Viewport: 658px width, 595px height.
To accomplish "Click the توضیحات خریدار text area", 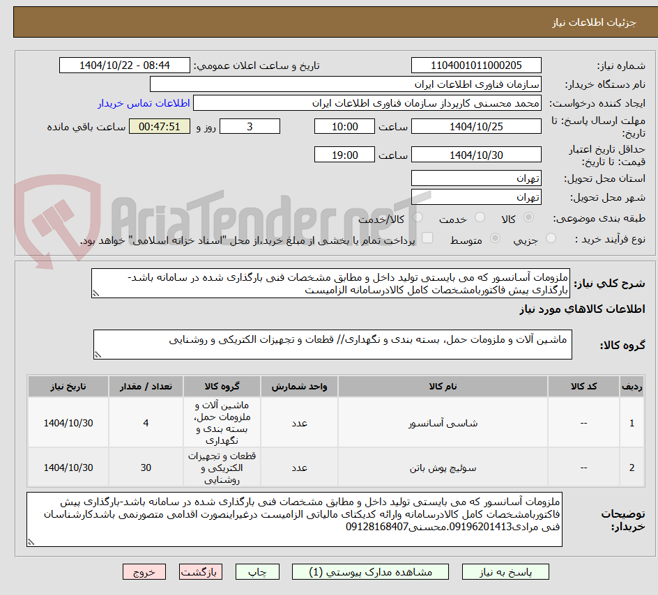I will 295,520.
